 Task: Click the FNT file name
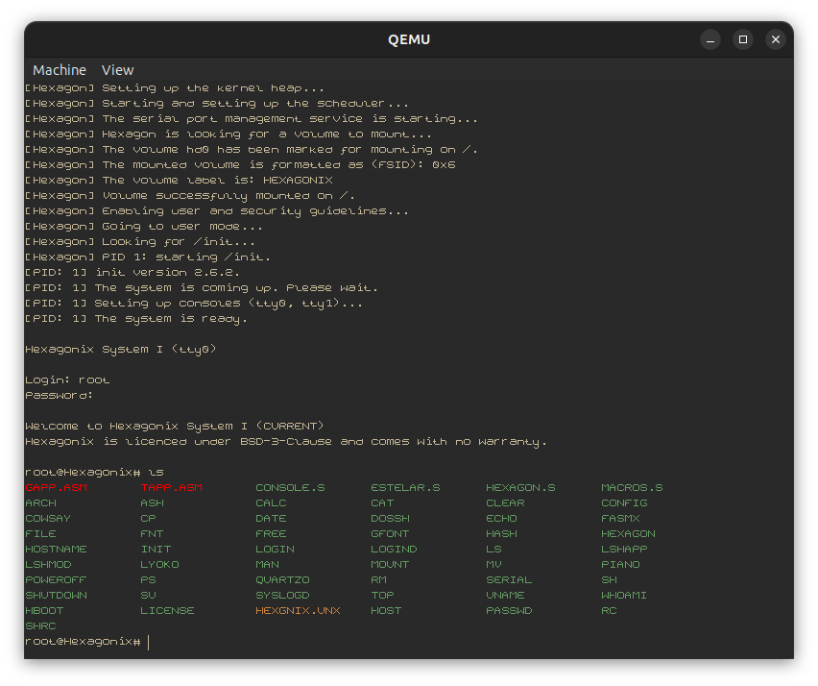[153, 534]
